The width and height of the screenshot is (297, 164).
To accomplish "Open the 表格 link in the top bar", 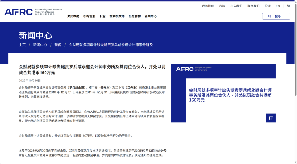I will pos(222,6).
